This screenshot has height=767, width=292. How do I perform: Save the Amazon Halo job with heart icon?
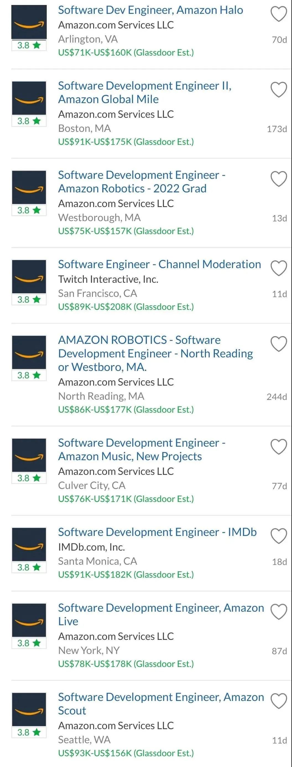tap(279, 14)
